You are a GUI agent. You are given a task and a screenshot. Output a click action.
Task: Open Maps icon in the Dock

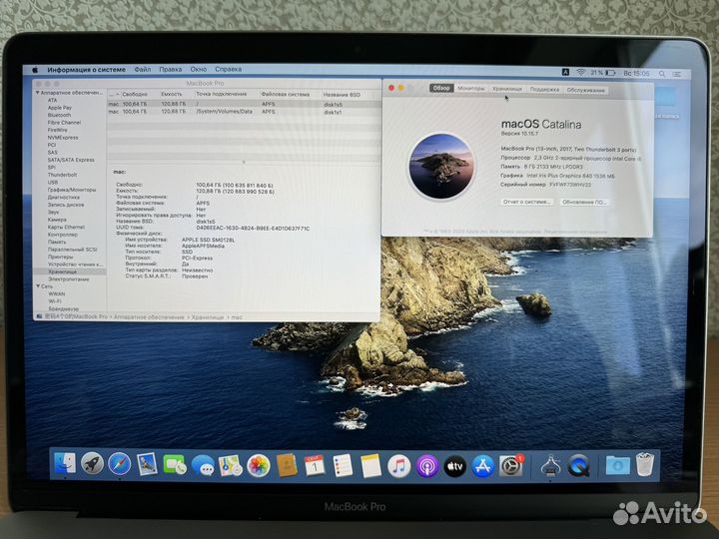231,466
